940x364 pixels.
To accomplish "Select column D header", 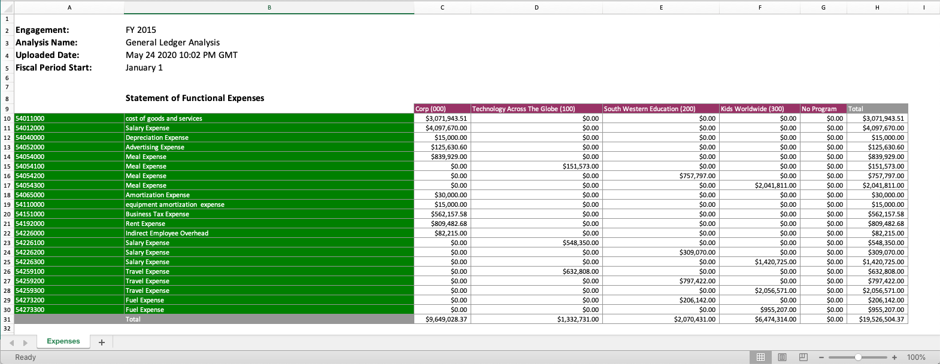I will click(536, 8).
